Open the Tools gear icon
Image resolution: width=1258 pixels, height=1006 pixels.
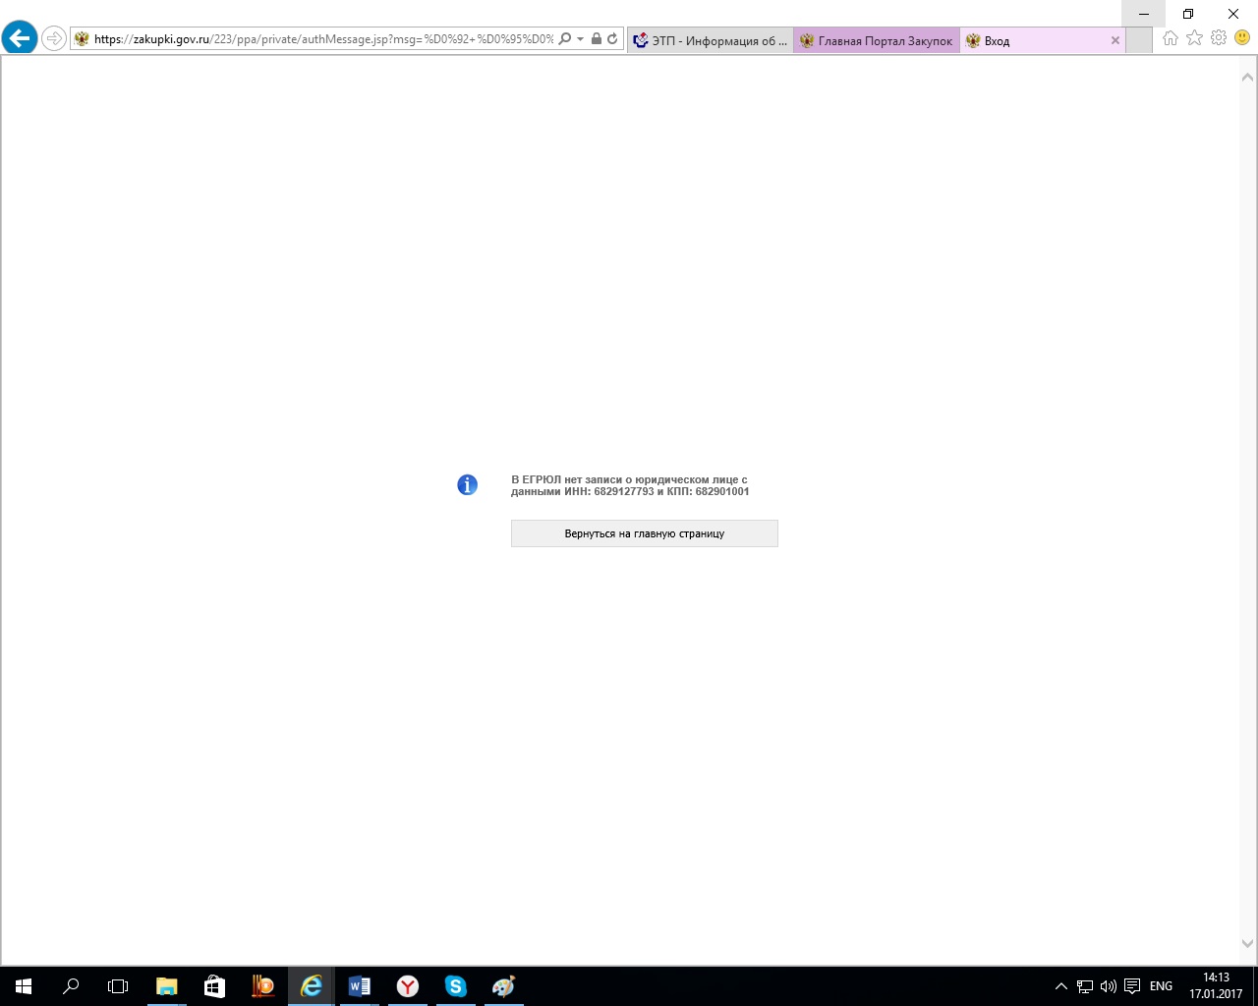coord(1219,38)
